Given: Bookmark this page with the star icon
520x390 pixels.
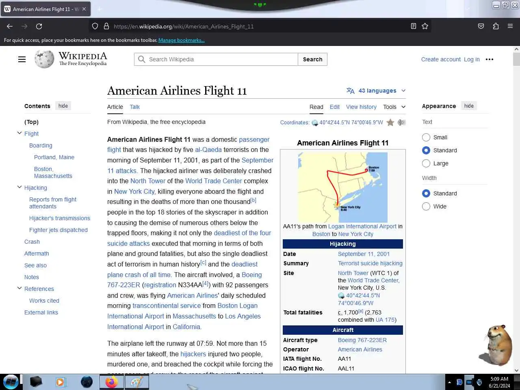Looking at the screenshot, I should (x=425, y=26).
